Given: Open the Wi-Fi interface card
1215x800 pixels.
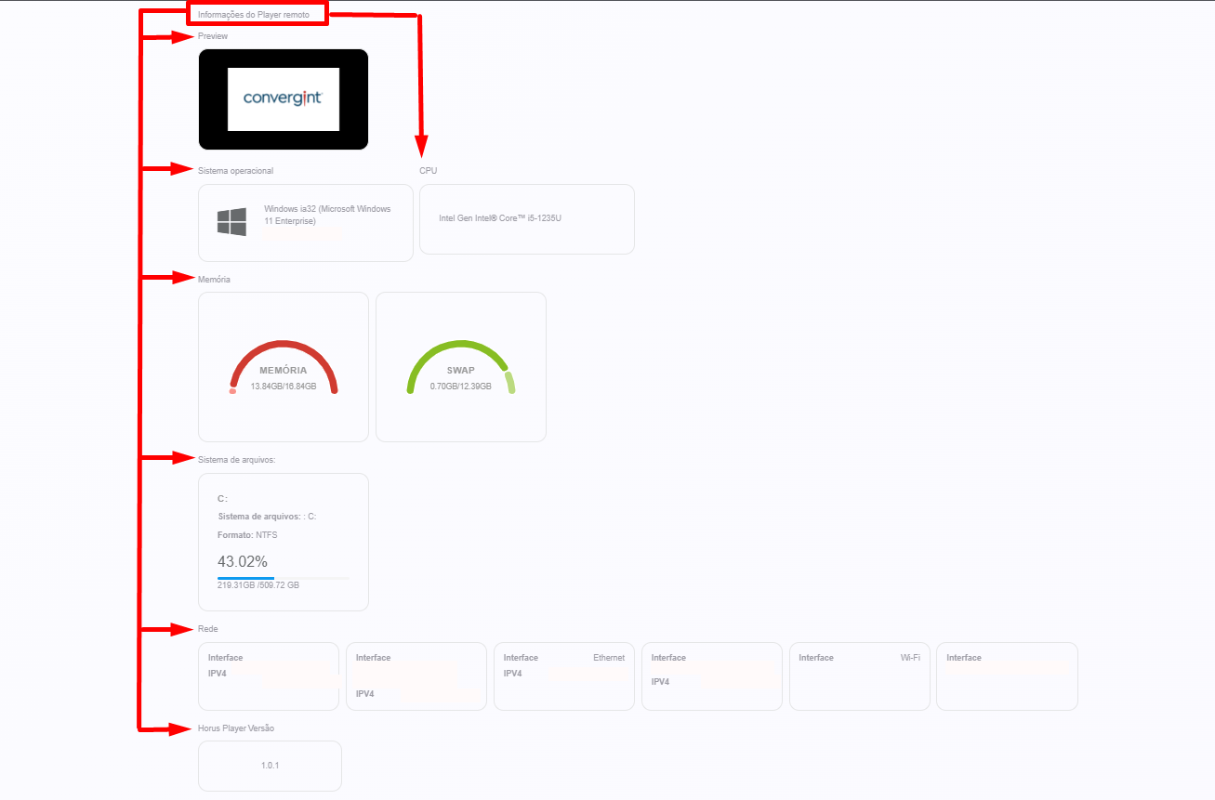Looking at the screenshot, I should (x=859, y=675).
